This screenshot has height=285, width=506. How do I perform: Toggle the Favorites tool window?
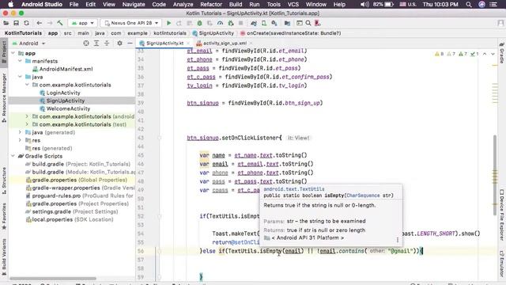coord(4,216)
